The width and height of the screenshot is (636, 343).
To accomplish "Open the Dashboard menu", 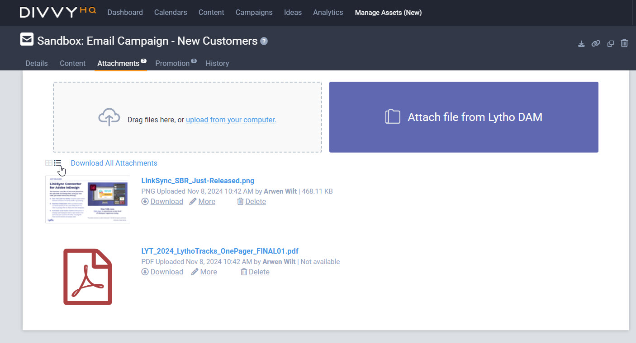I will click(x=125, y=13).
